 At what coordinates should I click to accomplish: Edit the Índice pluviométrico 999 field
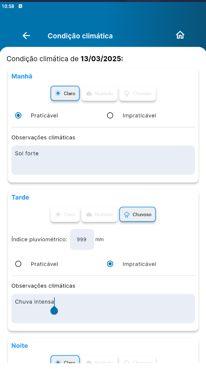tap(82, 239)
